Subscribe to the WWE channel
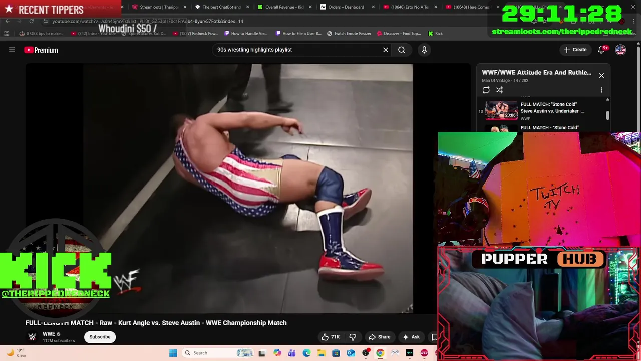 coord(100,337)
